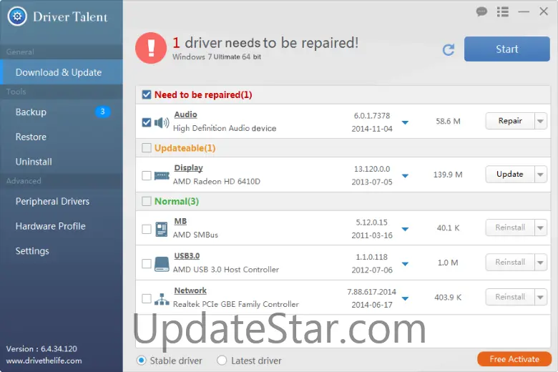Click Reinstall for Realtek Network controller

pyautogui.click(x=510, y=297)
